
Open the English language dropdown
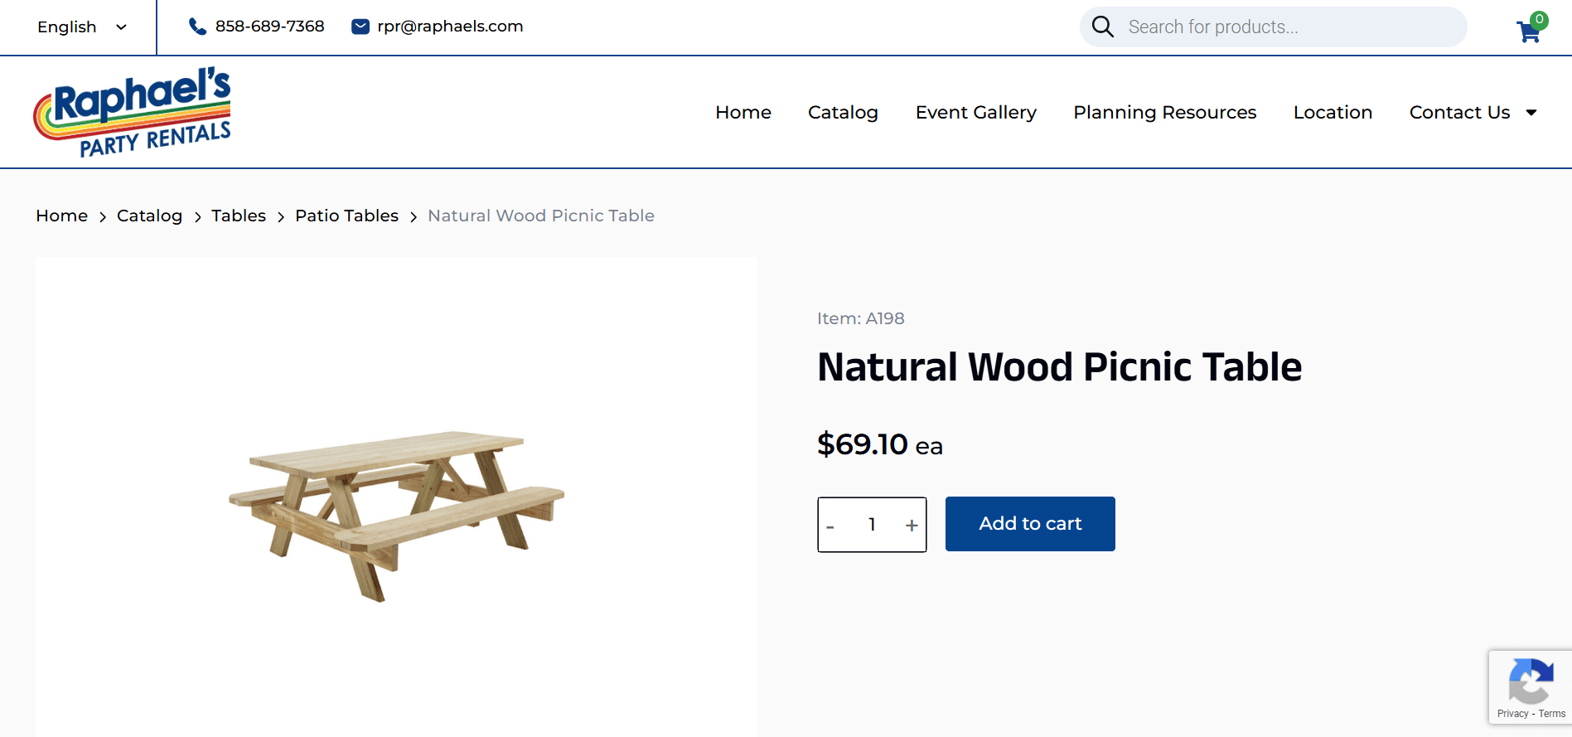[x=81, y=27]
